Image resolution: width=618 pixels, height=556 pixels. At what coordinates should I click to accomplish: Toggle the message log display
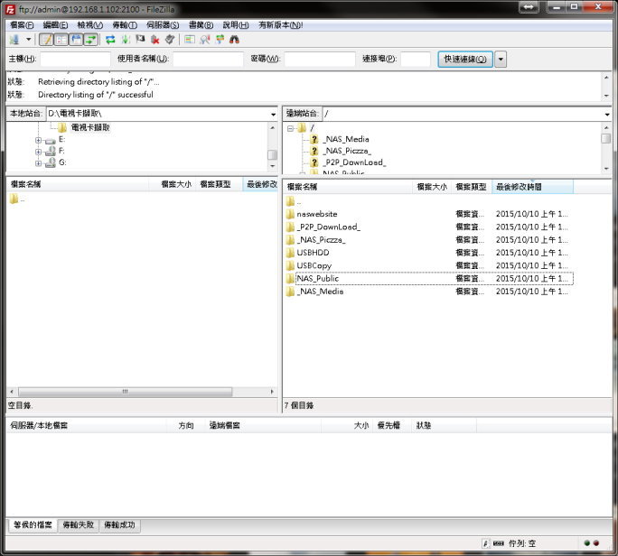46,40
